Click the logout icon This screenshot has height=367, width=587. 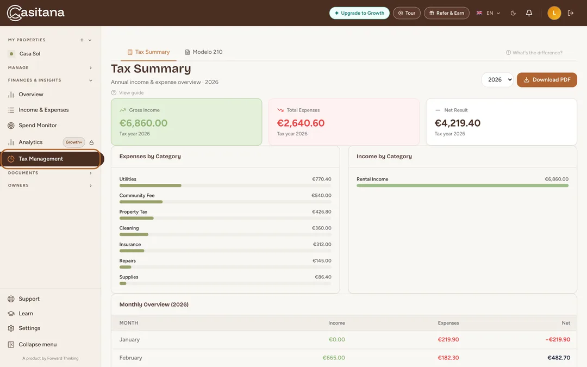click(x=571, y=13)
